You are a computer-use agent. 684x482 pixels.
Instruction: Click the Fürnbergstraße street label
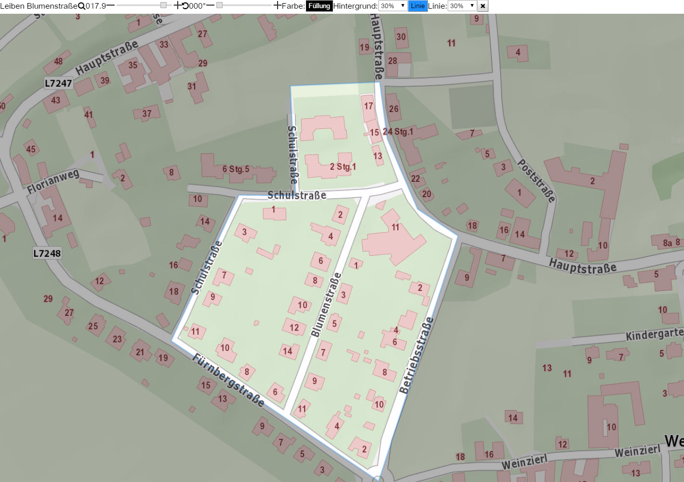[229, 381]
